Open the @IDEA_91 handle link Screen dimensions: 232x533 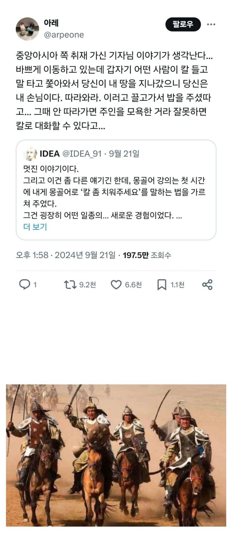tap(82, 154)
